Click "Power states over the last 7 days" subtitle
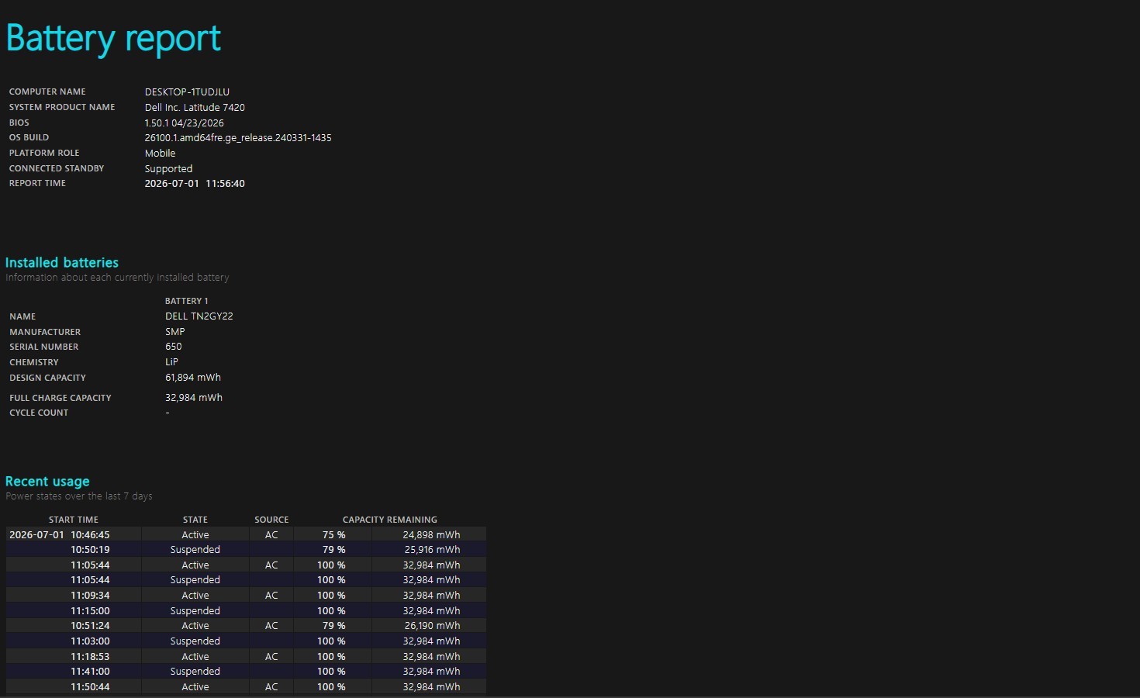This screenshot has width=1140, height=698. [x=79, y=496]
